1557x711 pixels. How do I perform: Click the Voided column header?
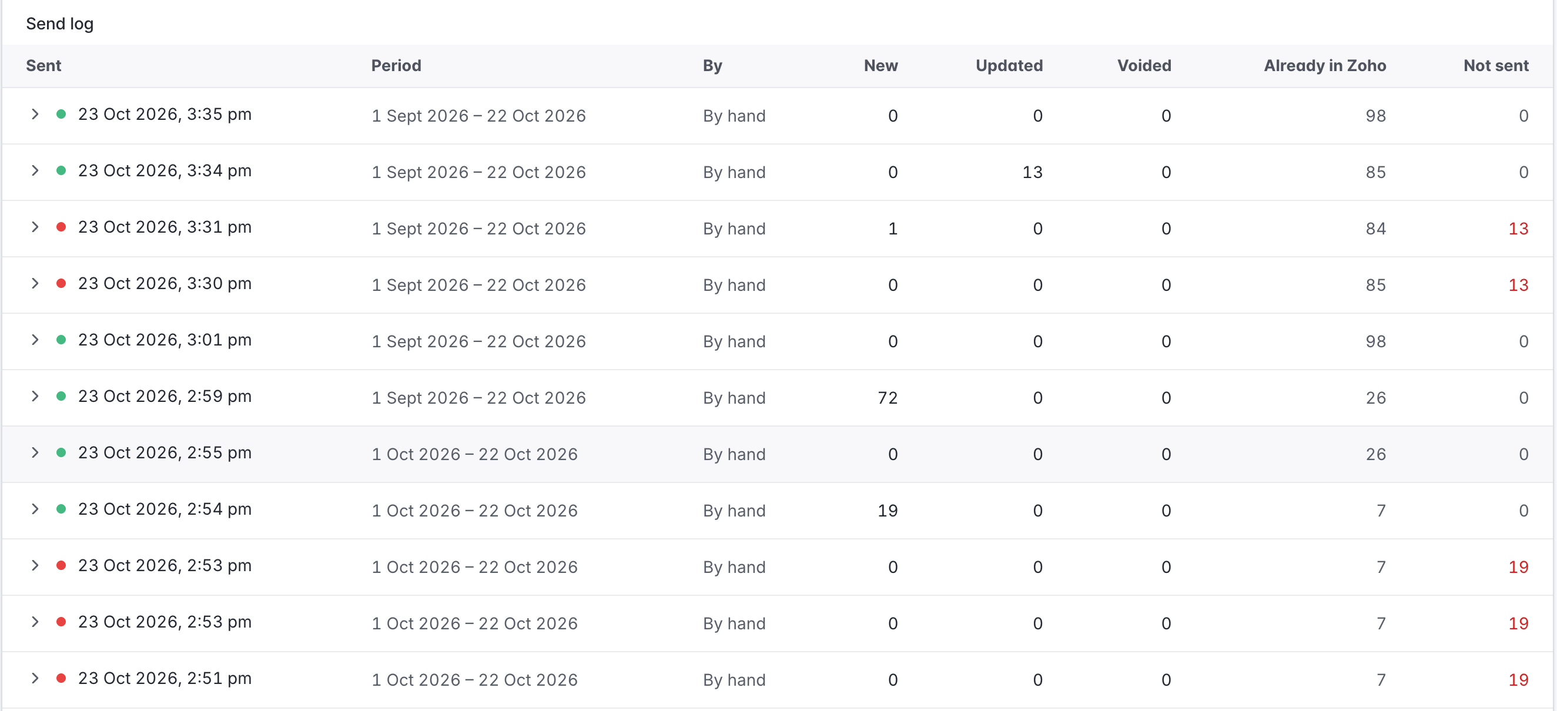1144,65
